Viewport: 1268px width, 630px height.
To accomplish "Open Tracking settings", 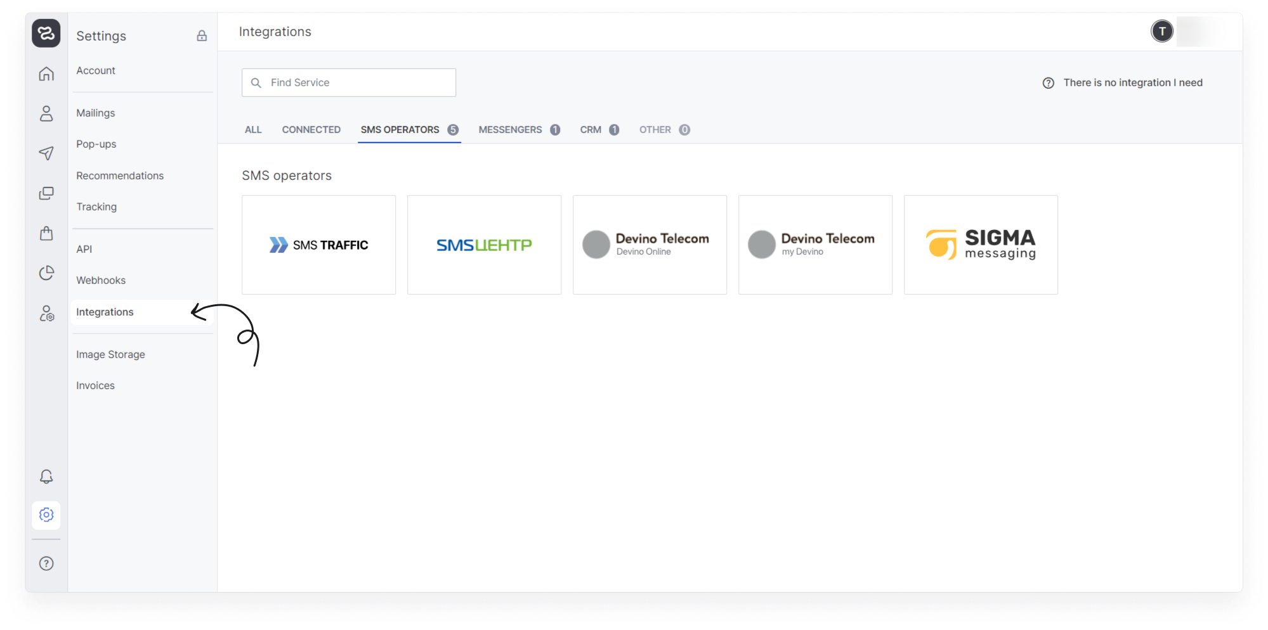I will [96, 207].
